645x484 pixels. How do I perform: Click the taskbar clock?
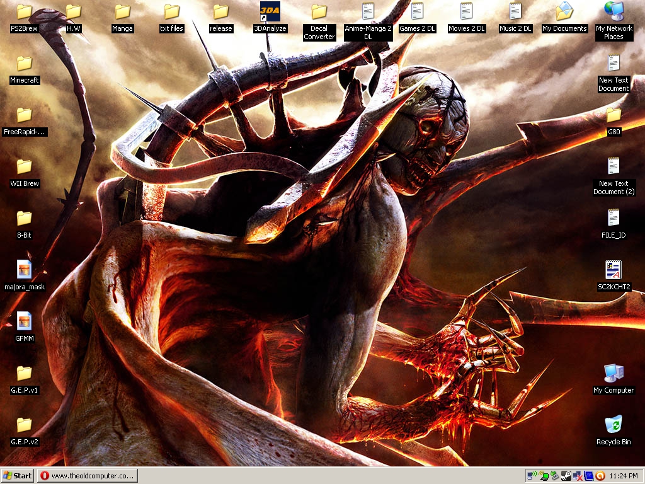624,476
